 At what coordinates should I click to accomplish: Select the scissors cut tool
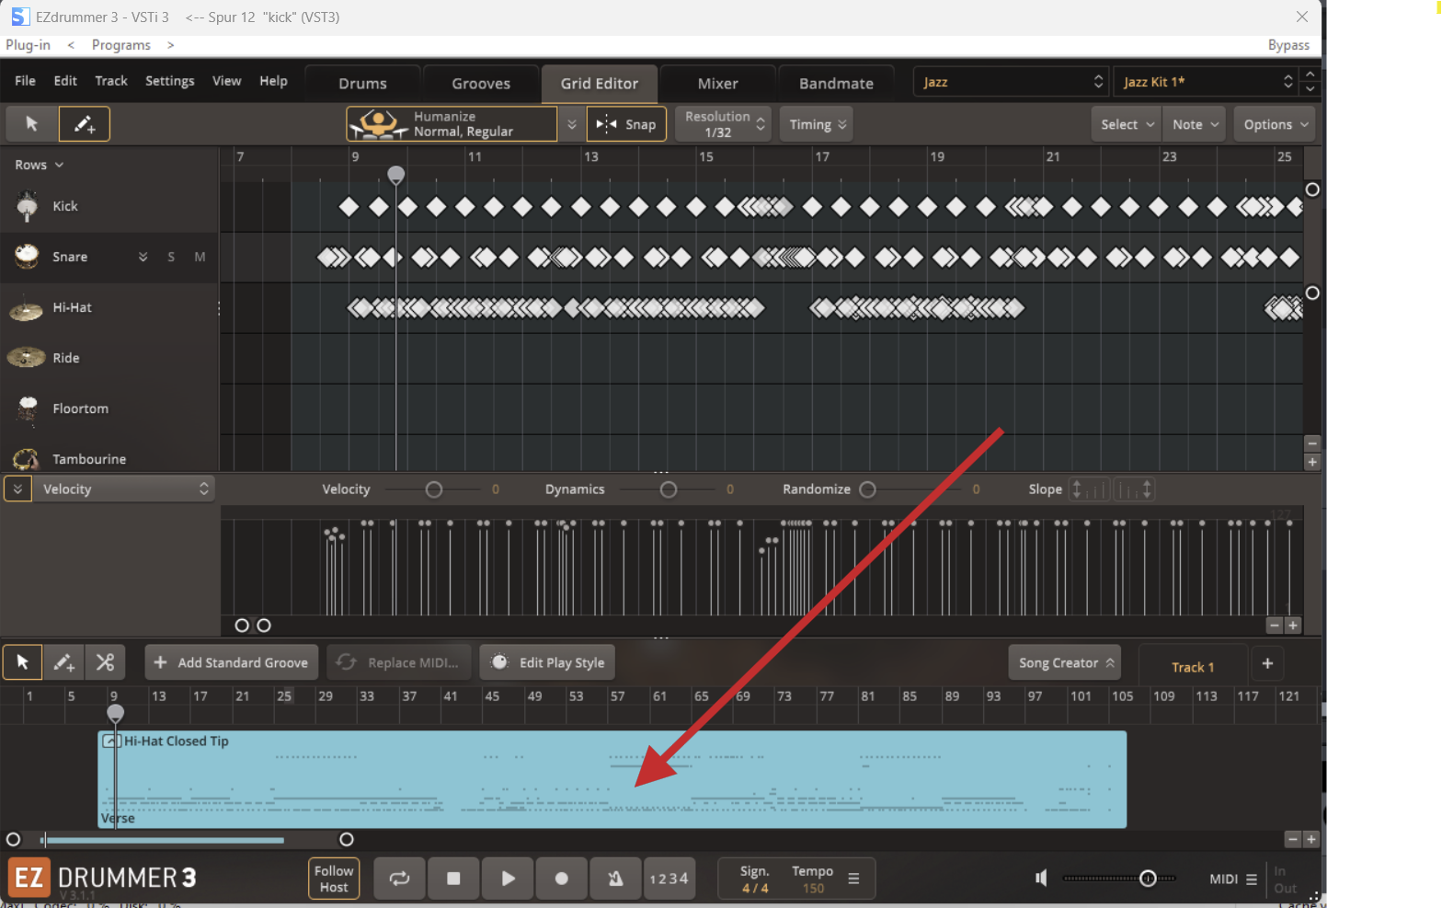coord(105,662)
